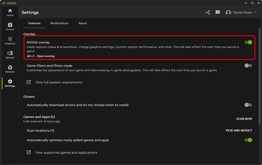Image resolution: width=262 pixels, height=165 pixels.
Task: Click the NVIDIA logo in title bar
Action: point(4,3)
